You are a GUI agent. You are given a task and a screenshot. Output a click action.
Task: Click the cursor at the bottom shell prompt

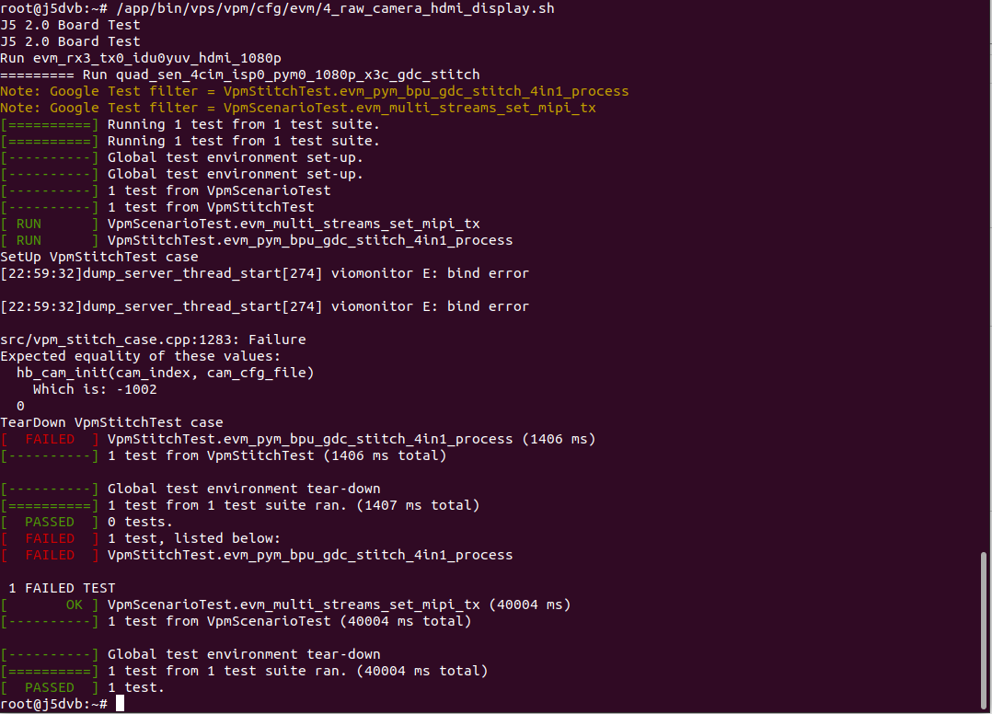[120, 704]
